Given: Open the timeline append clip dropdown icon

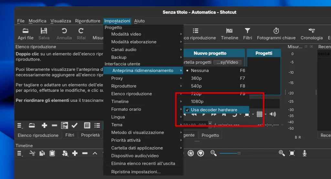Looking at the screenshot, I should point(65,153).
